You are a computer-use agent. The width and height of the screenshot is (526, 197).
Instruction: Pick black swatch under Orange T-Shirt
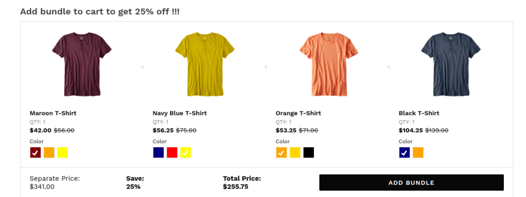pos(309,152)
